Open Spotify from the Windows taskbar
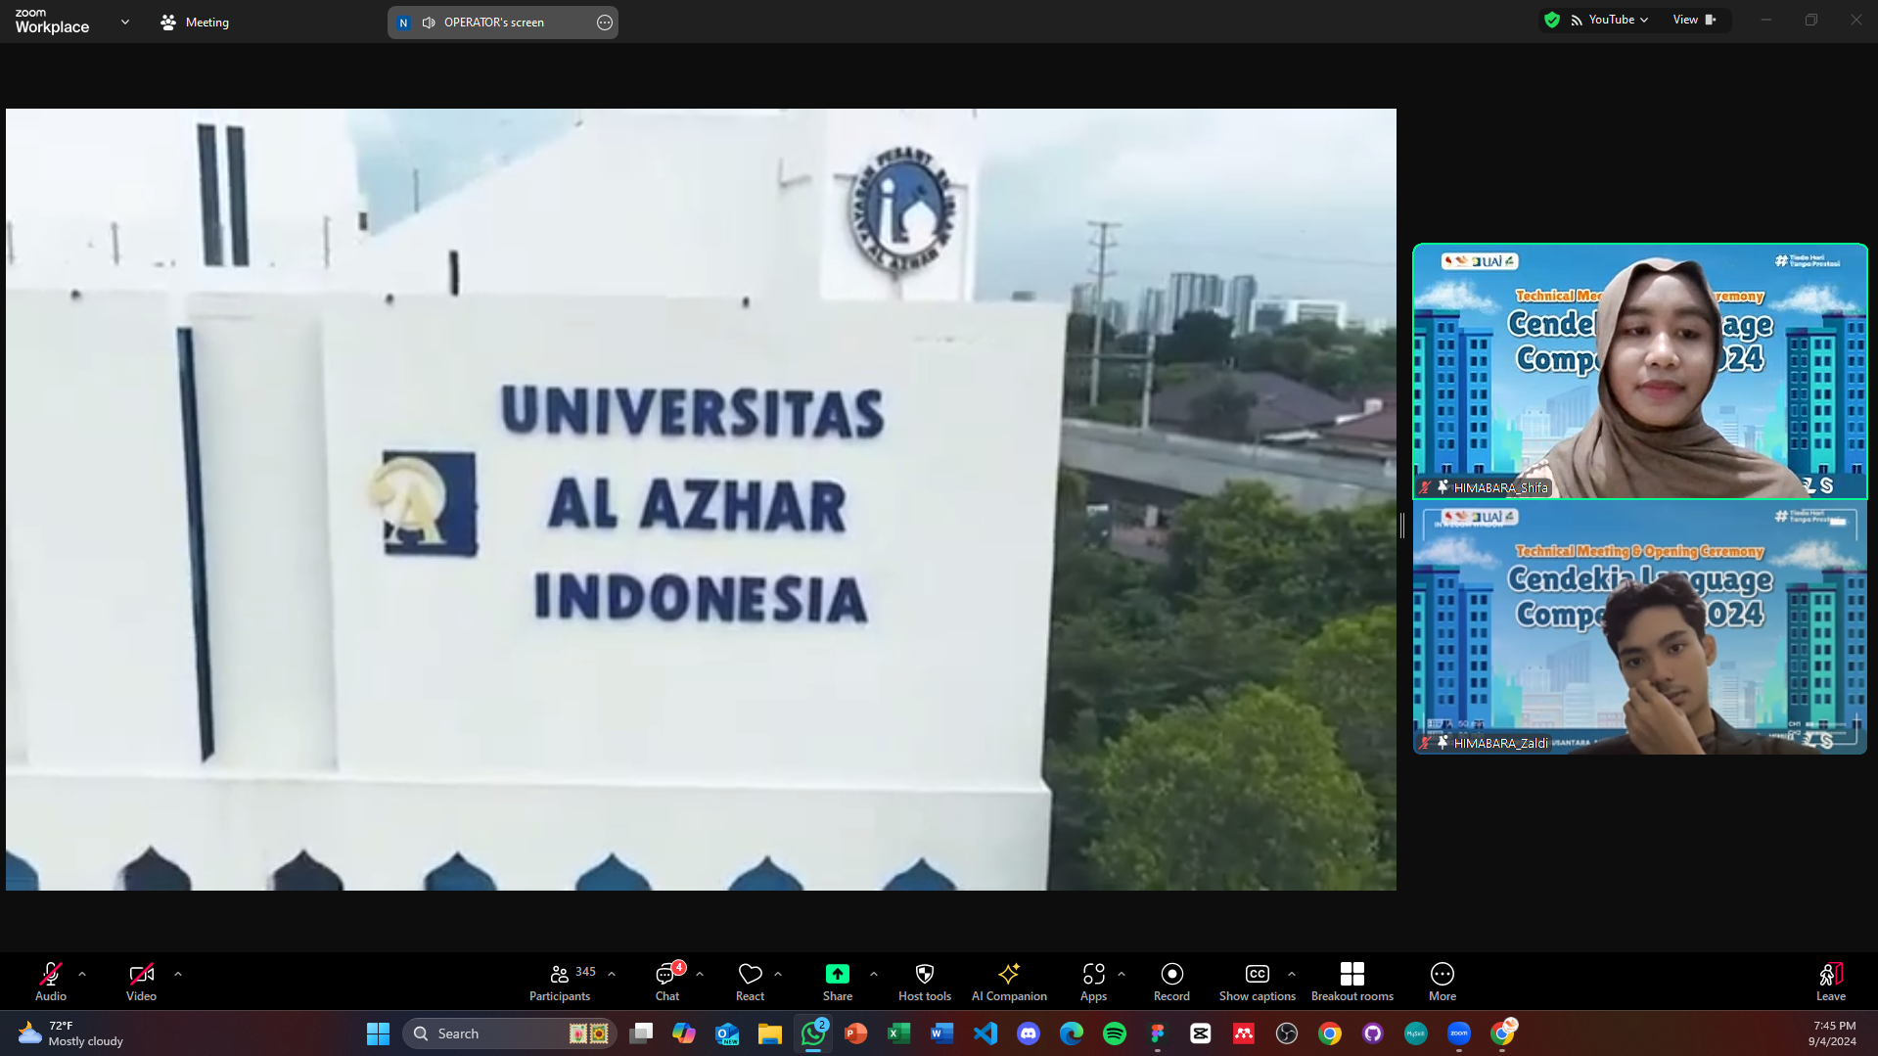1878x1056 pixels. pyautogui.click(x=1114, y=1033)
